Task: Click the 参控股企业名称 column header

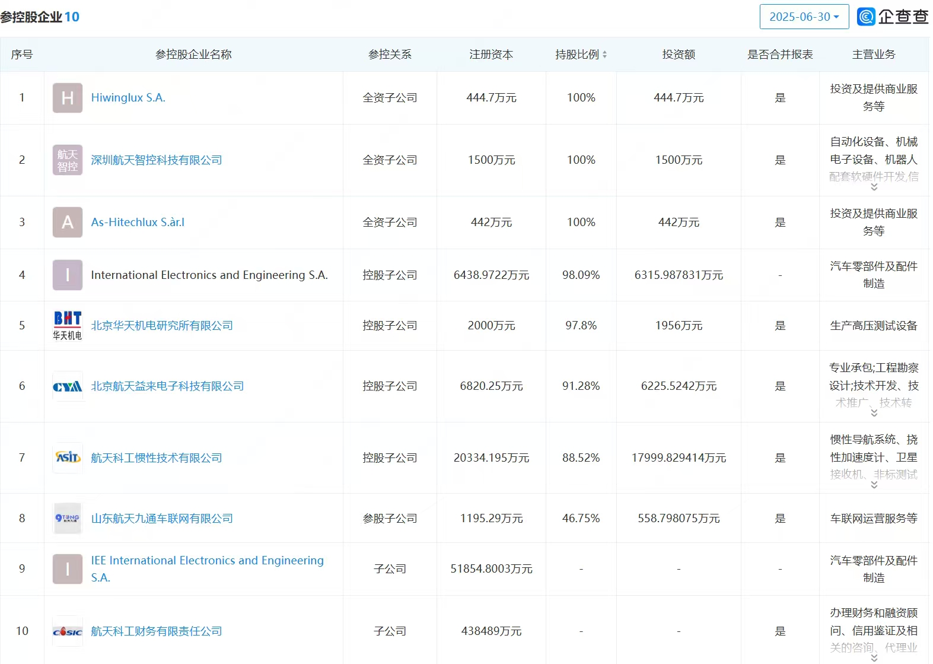Action: (x=193, y=55)
